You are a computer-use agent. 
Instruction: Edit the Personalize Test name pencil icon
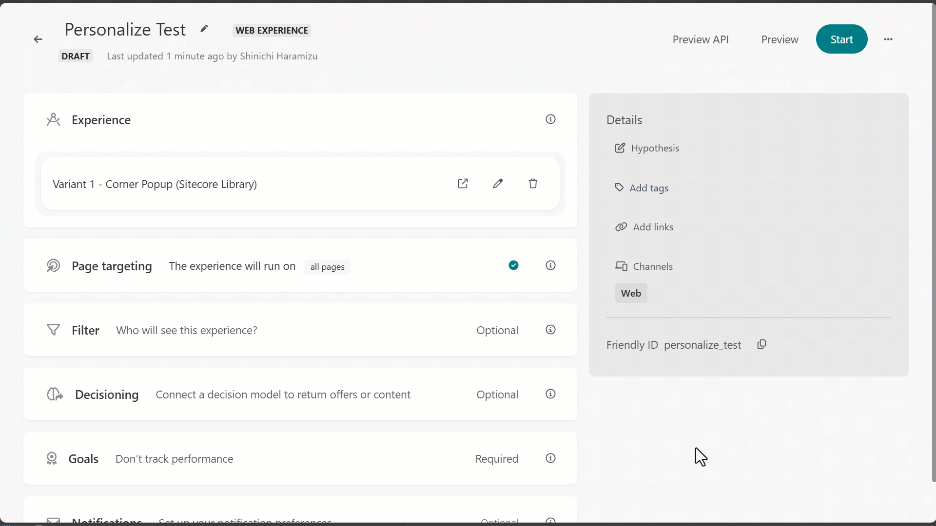pyautogui.click(x=204, y=29)
